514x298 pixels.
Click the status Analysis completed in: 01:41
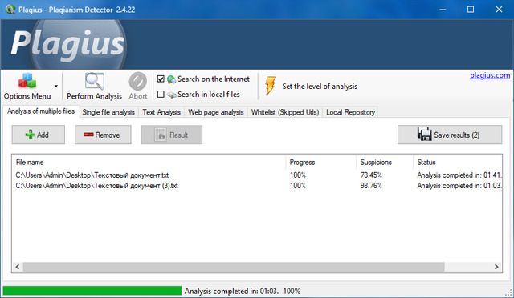459,175
